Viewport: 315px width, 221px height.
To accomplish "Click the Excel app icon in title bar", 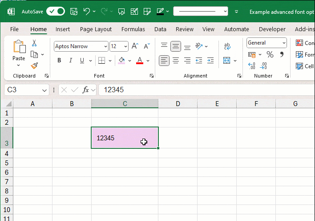I will tap(11, 12).
